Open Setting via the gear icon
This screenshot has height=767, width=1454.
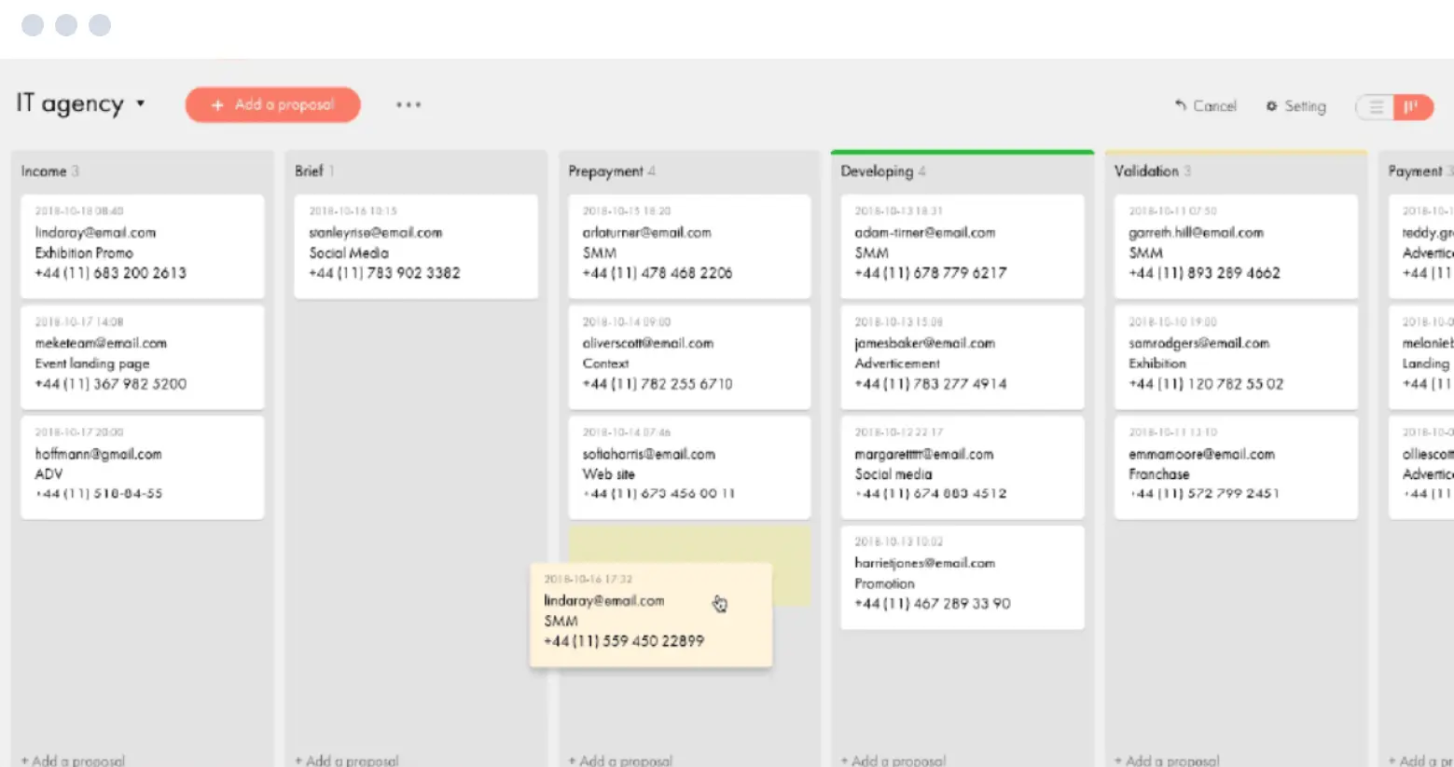(1271, 106)
